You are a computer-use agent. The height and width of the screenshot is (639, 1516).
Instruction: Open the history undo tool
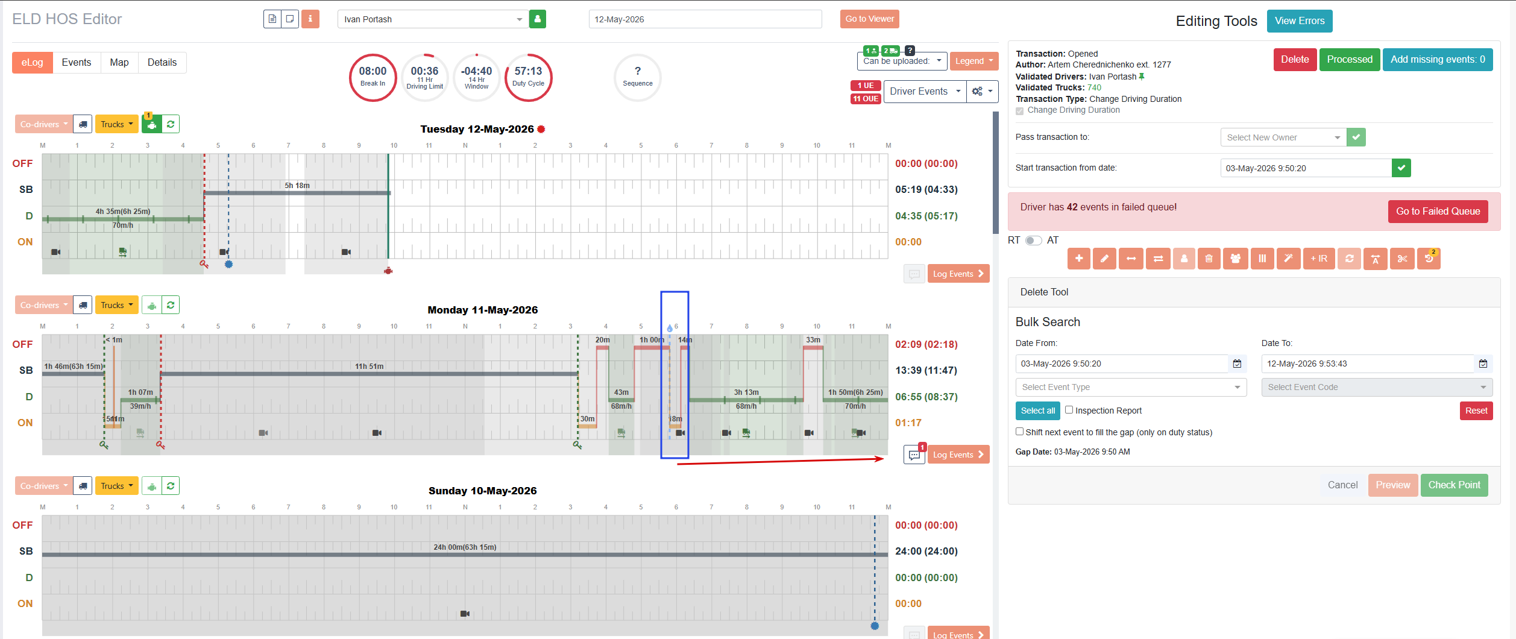(x=1429, y=259)
